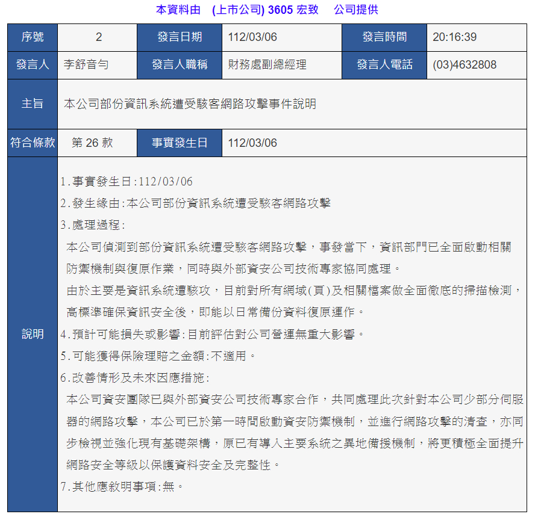The image size is (538, 517).
Task: Click item 7 其他應敘明事項 line
Action: coord(122,487)
